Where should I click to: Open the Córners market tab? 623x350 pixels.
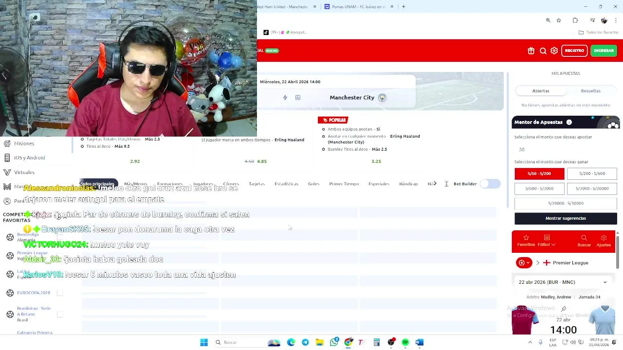click(x=231, y=184)
